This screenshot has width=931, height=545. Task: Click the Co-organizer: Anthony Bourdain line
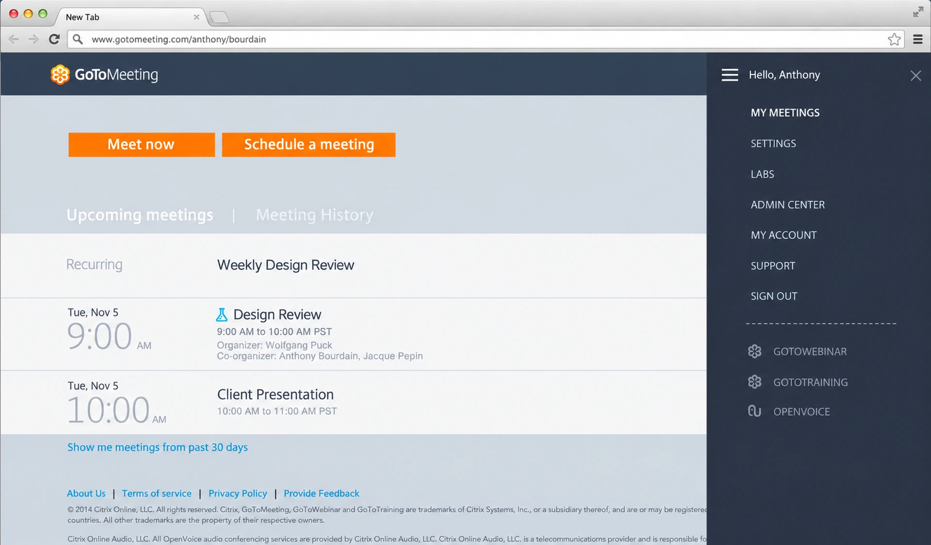click(x=320, y=356)
